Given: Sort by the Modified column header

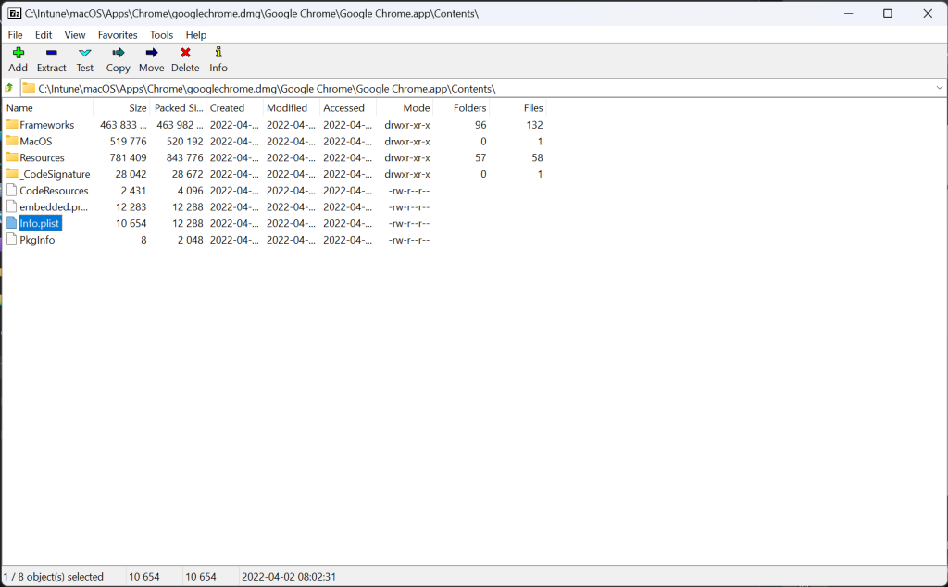Looking at the screenshot, I should (x=292, y=108).
